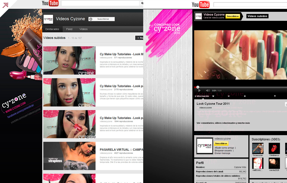Click the flag report icon
287x183 pixels.
click(275, 96)
